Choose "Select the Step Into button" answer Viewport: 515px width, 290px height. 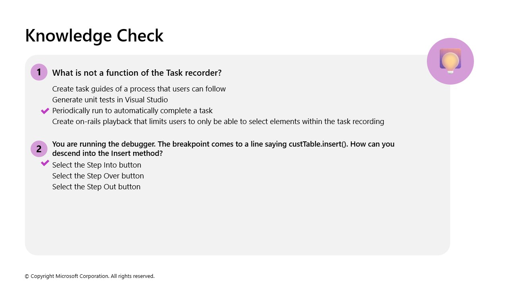tap(97, 165)
